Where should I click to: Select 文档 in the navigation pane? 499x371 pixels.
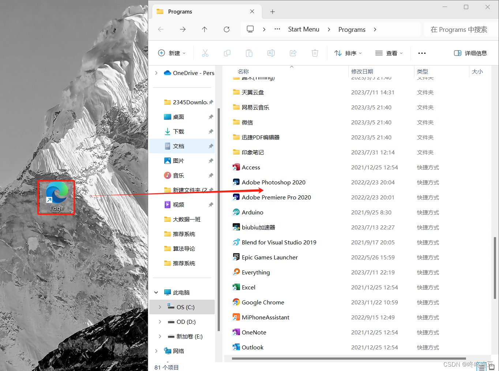click(182, 146)
